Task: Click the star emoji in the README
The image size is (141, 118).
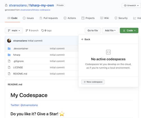Action: (62, 114)
